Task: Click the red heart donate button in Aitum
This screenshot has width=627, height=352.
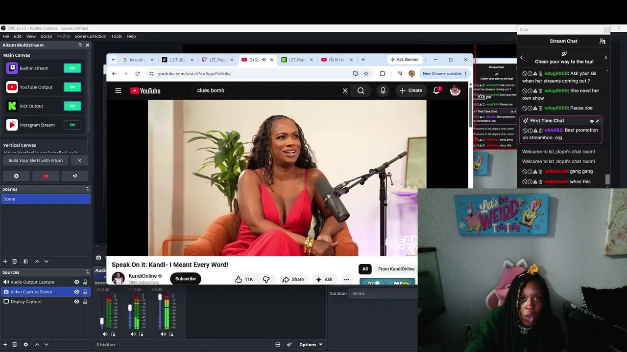Action: 46,176
